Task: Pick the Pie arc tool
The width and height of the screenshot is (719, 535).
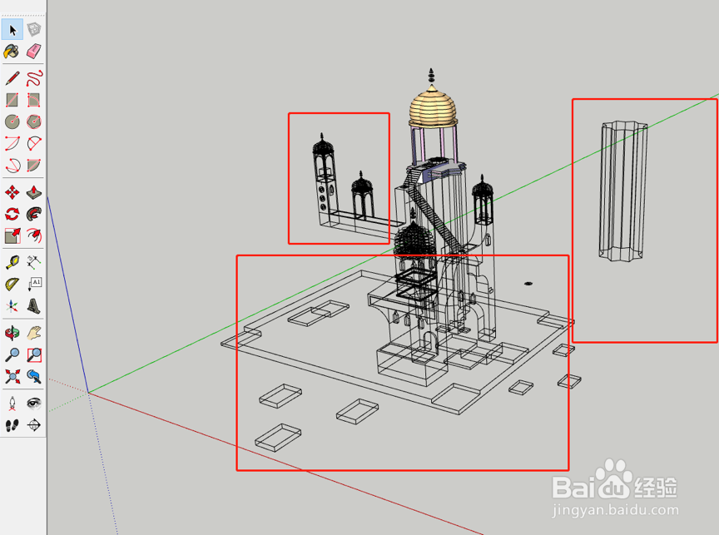Action: [34, 165]
